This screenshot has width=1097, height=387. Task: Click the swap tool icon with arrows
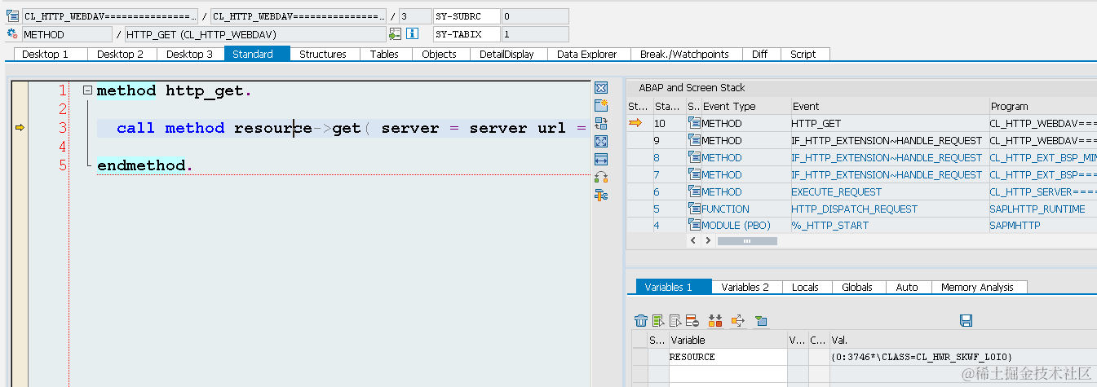click(x=601, y=178)
